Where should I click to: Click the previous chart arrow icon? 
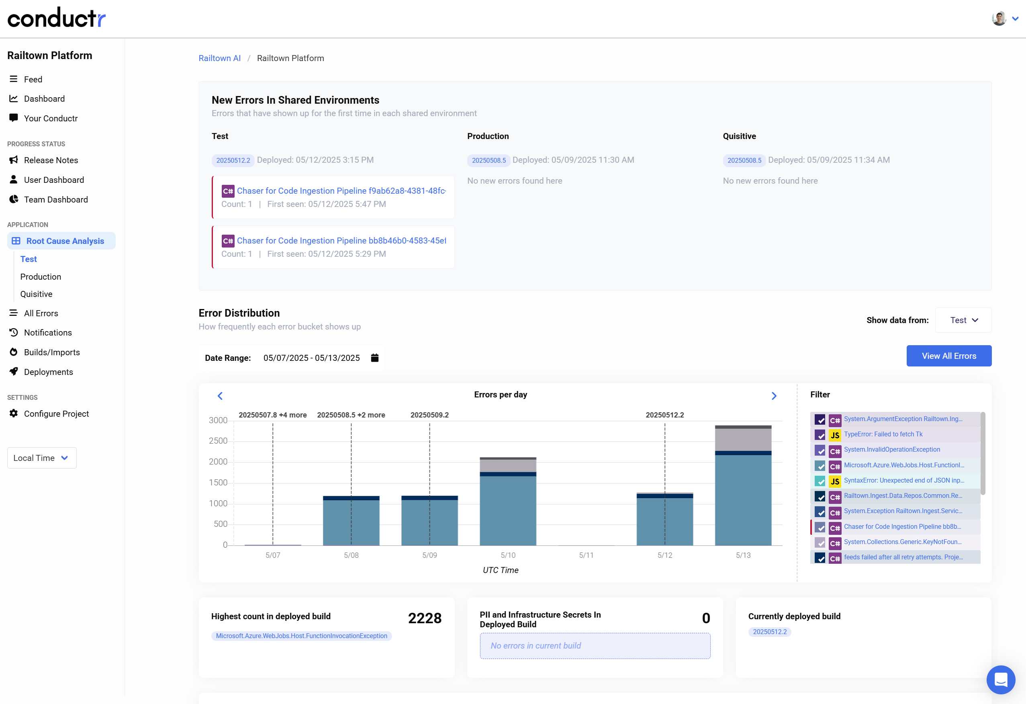click(220, 396)
